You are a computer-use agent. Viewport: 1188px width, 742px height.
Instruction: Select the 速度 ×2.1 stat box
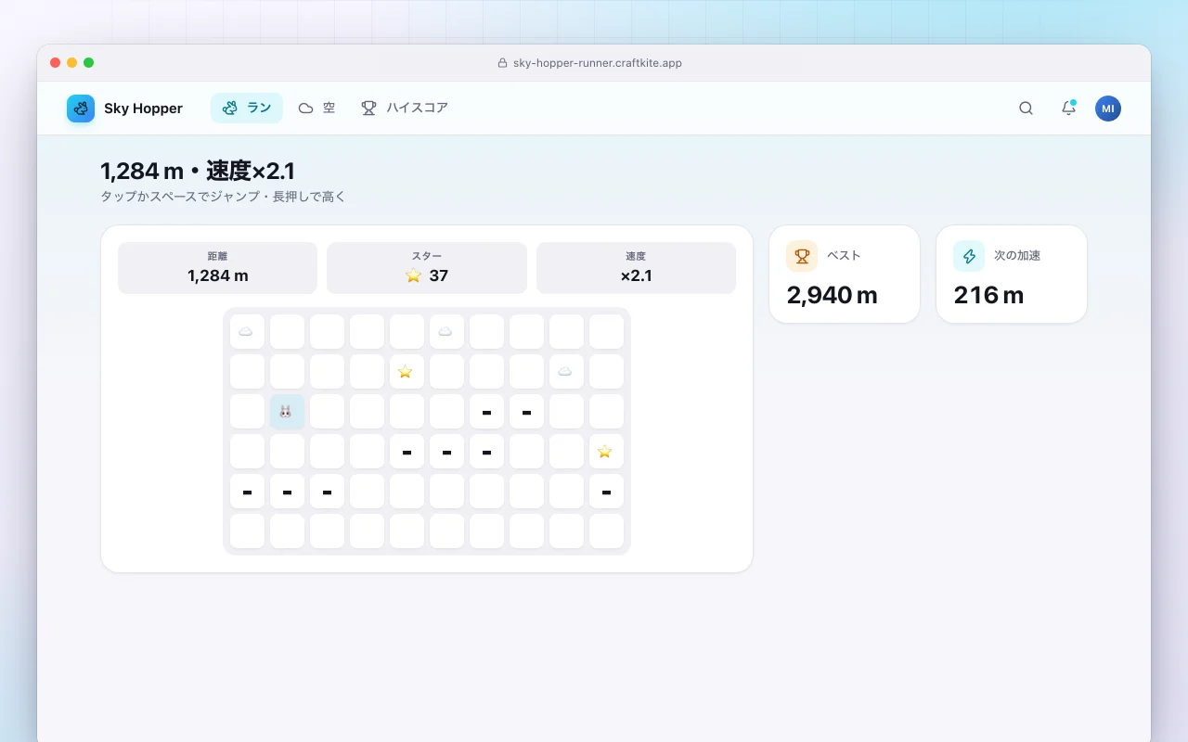636,268
